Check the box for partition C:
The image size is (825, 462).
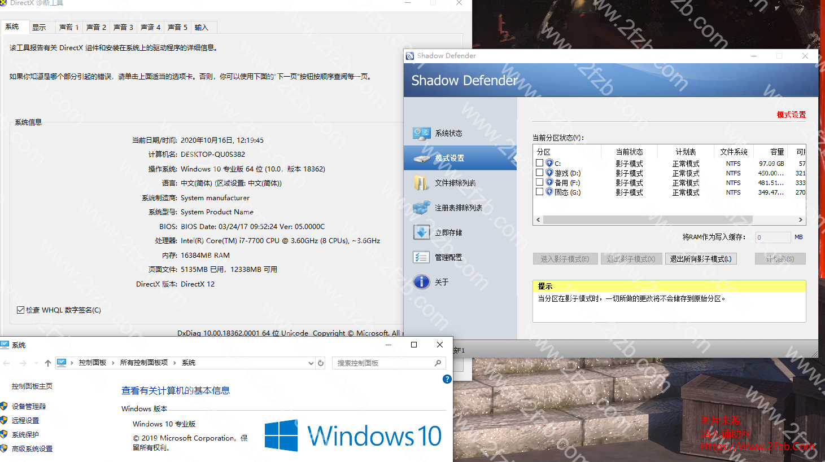539,163
